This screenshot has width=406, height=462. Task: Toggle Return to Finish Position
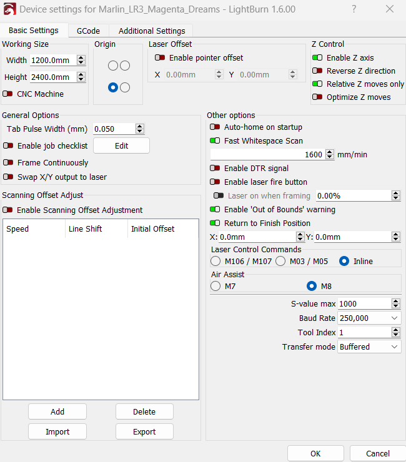(215, 223)
